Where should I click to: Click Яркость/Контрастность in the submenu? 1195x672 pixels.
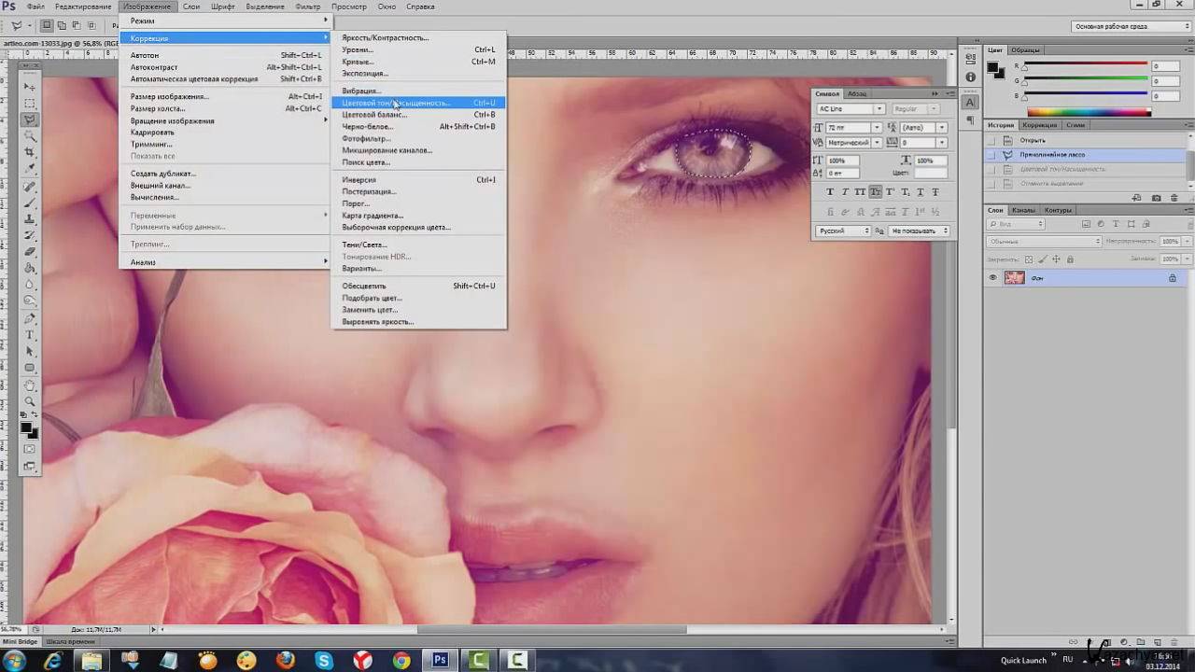[x=385, y=38]
